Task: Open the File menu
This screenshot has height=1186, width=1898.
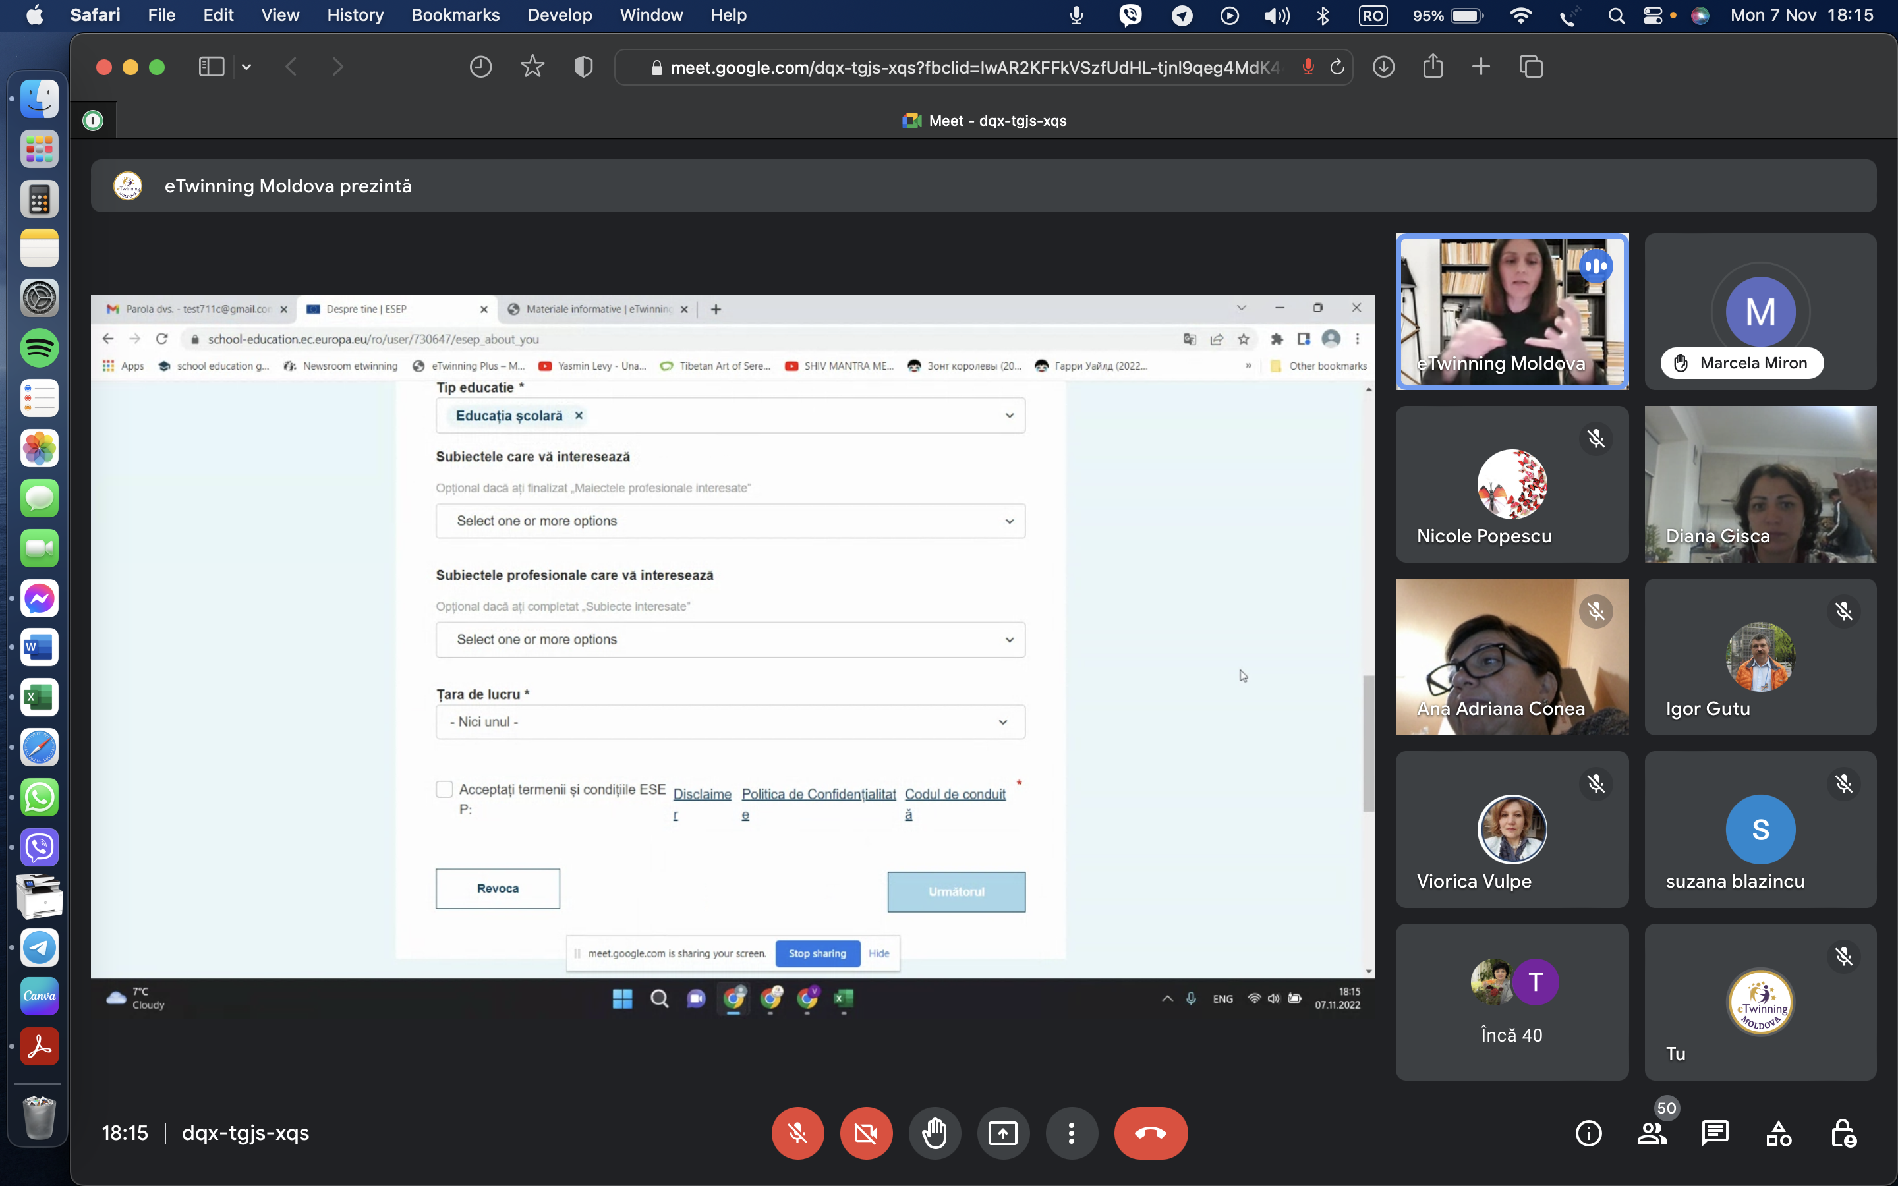Action: point(161,15)
